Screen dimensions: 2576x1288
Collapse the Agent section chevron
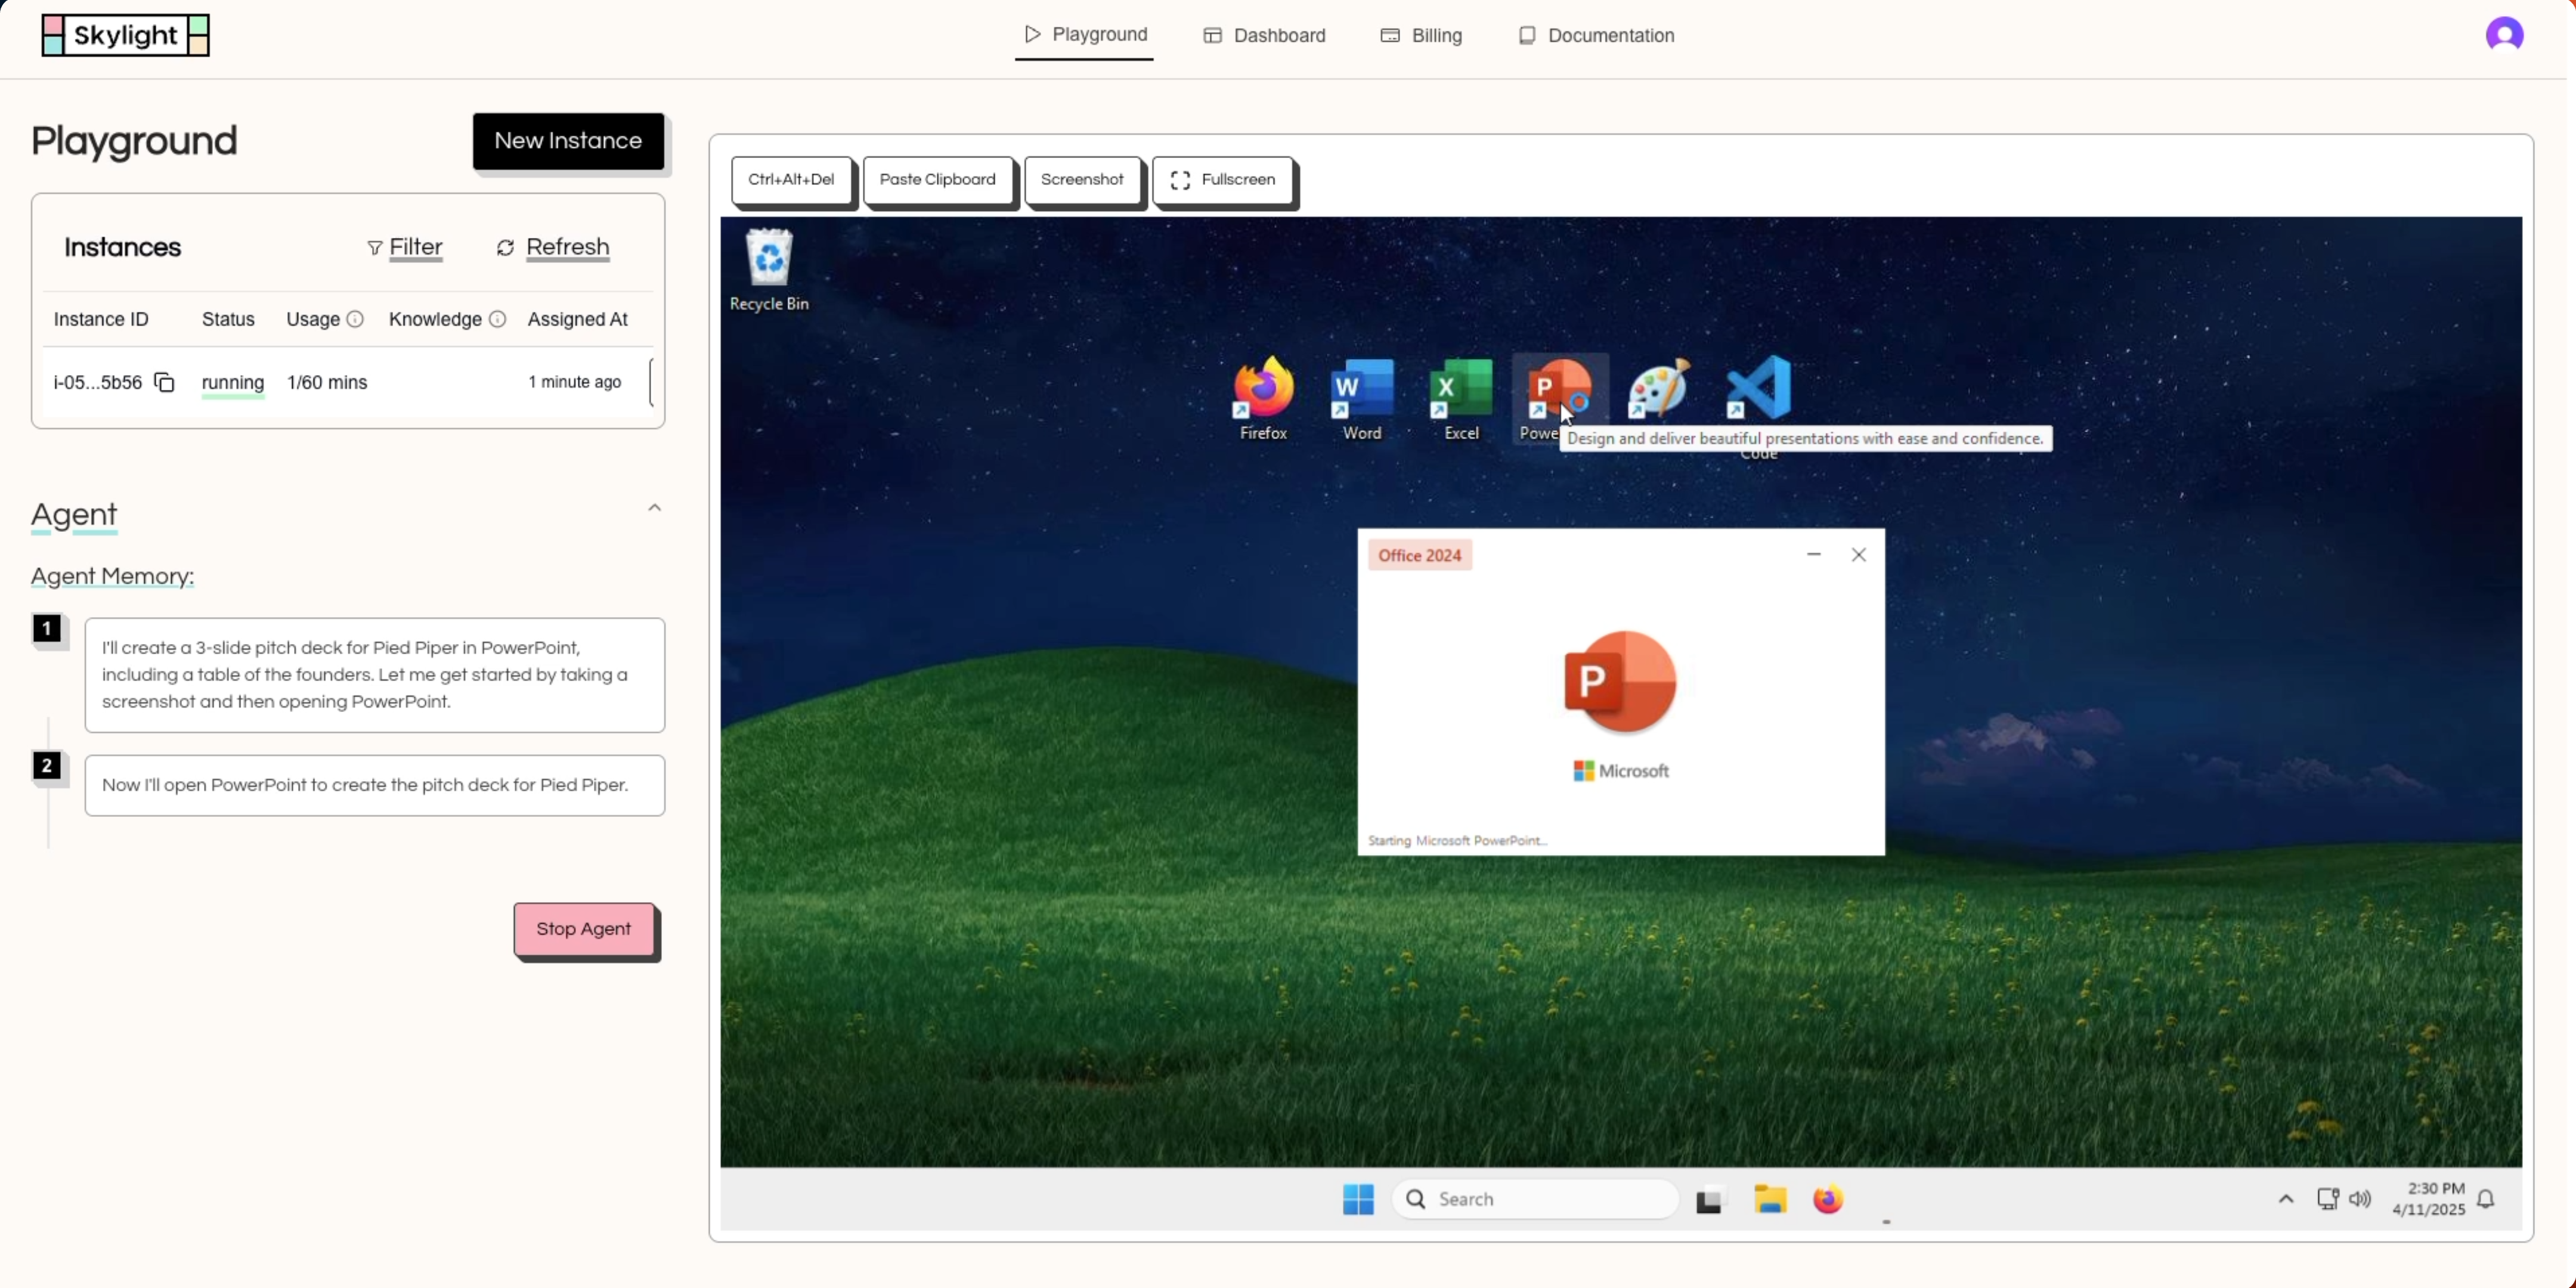(x=654, y=508)
